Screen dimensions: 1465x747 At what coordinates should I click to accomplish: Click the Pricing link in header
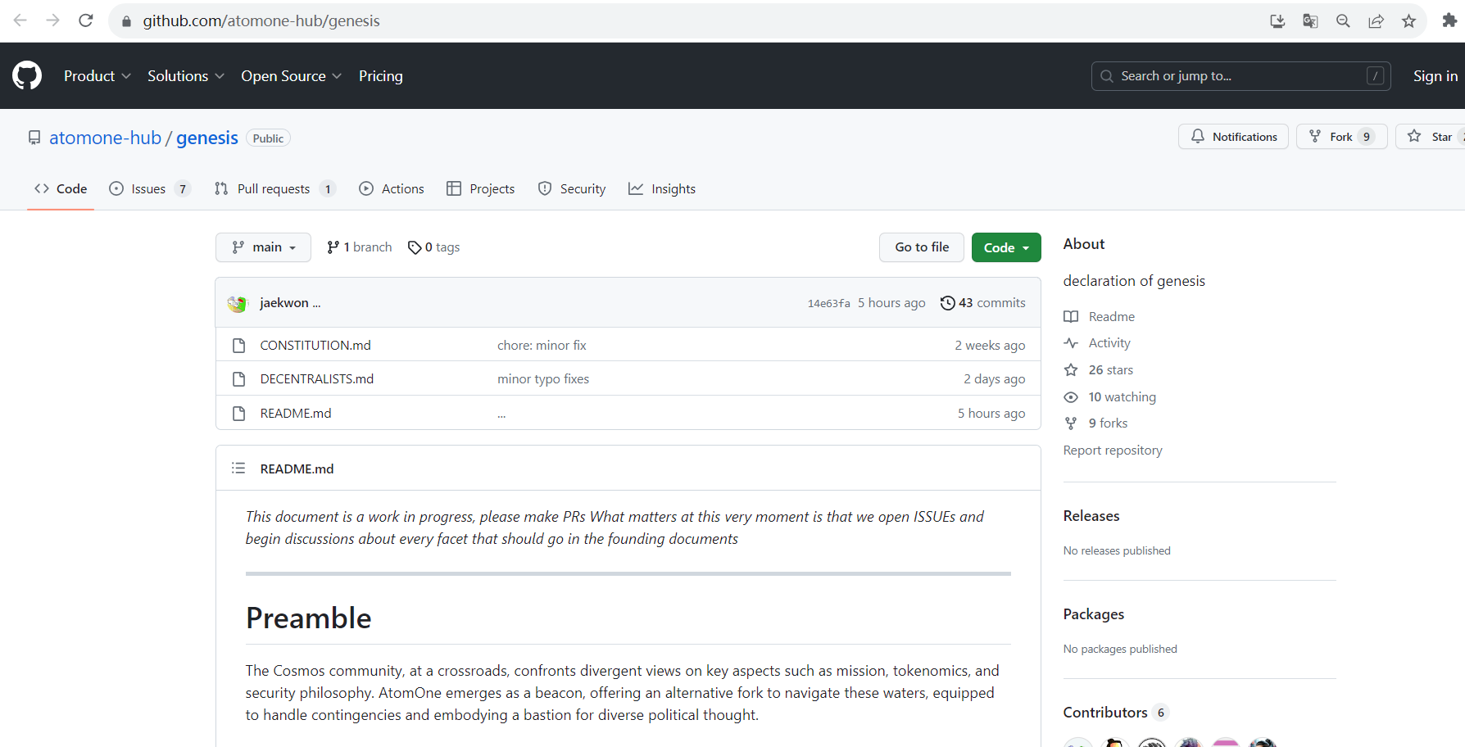[381, 76]
